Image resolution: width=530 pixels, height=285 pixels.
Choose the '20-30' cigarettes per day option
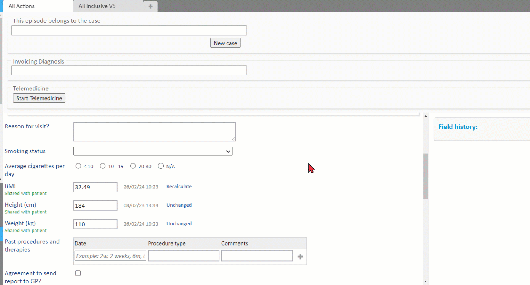[x=133, y=166]
